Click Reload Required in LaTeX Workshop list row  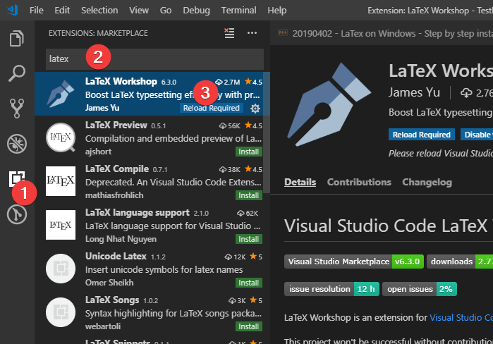(212, 108)
